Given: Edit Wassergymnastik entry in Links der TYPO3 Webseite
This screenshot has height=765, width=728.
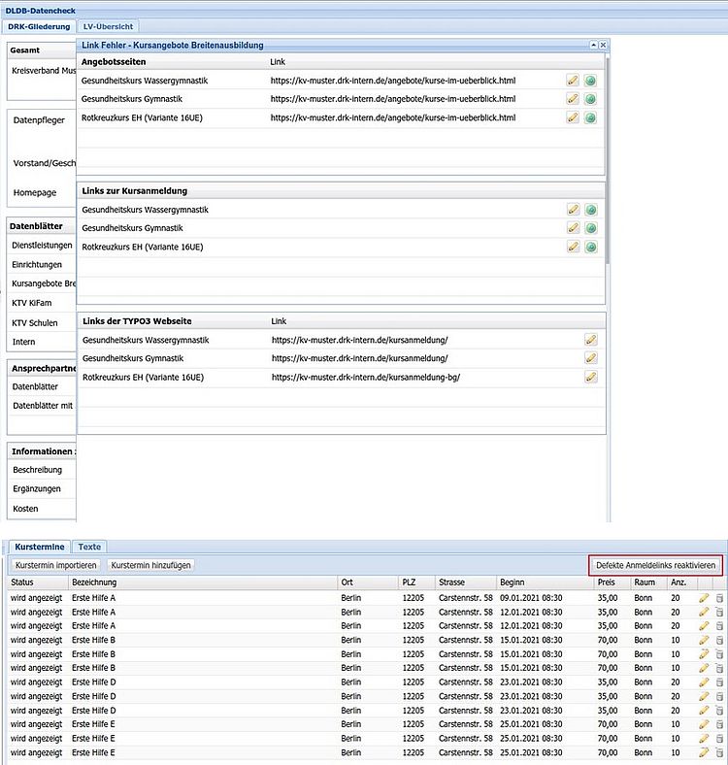Looking at the screenshot, I should [x=590, y=340].
